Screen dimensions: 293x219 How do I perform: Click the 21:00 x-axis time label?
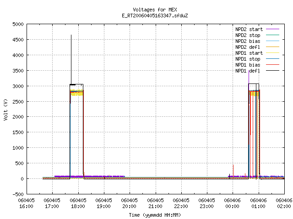point(155,206)
